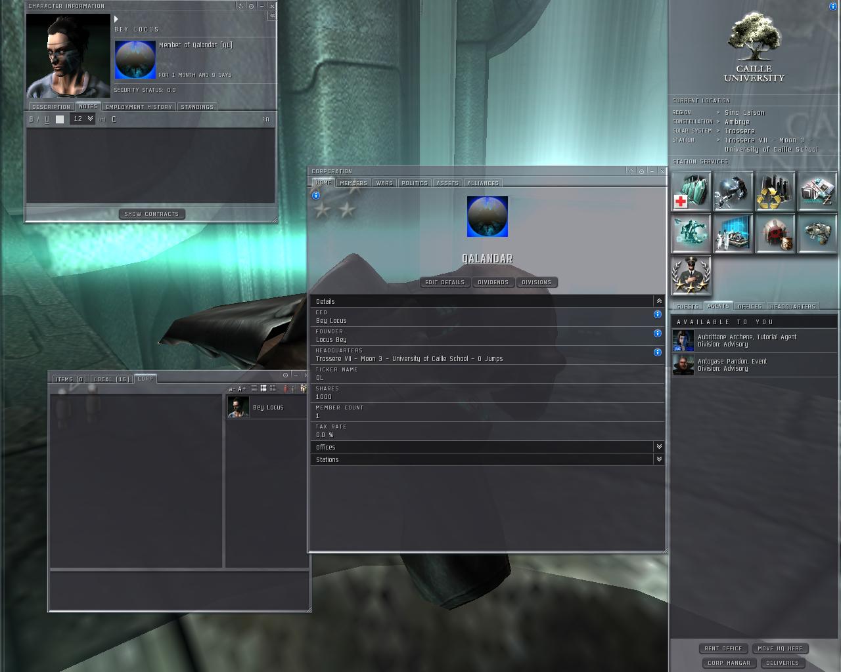841x672 pixels.
Task: Show info for the corporation Founder
Action: pyautogui.click(x=658, y=333)
